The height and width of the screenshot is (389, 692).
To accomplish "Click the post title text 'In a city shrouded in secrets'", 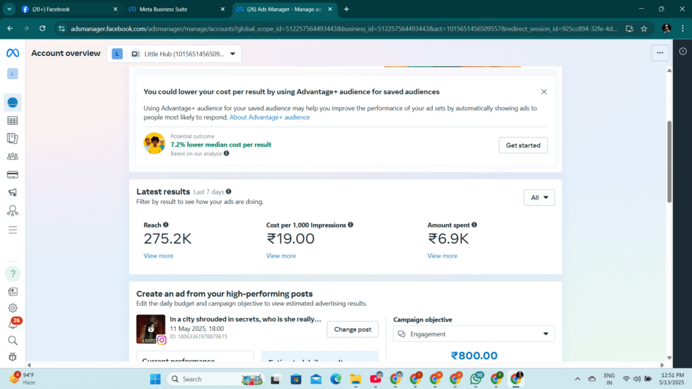I will tap(245, 319).
